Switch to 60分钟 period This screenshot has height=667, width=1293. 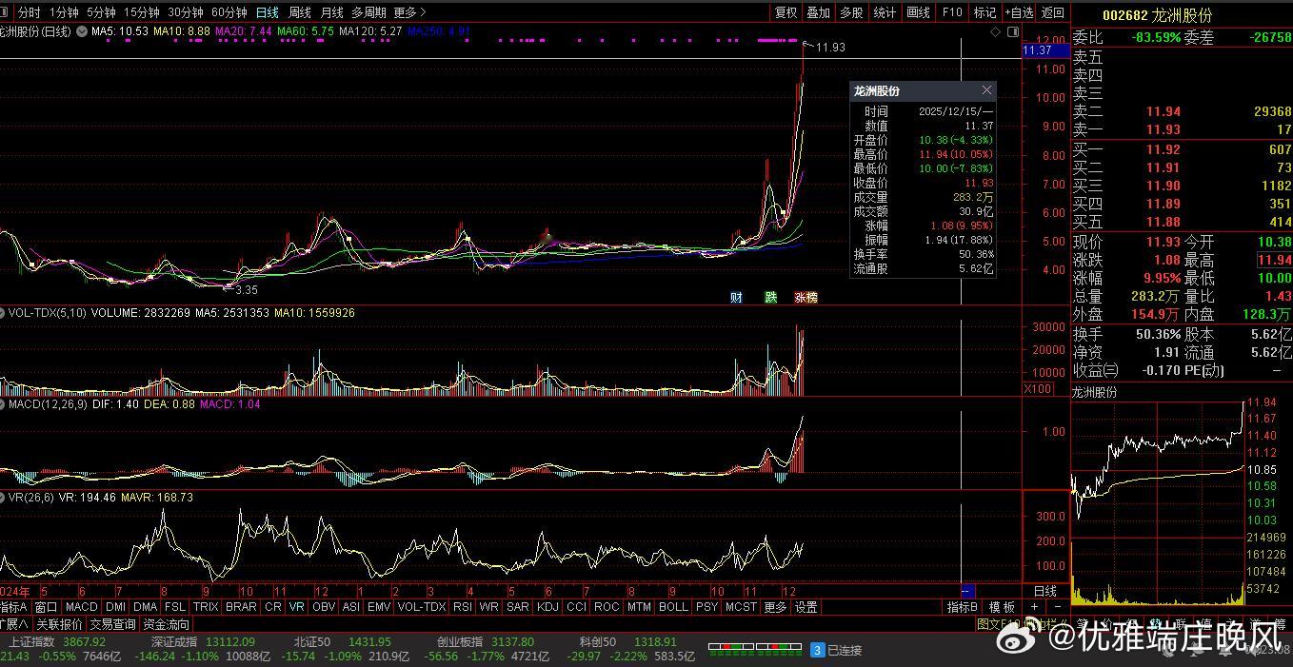(x=229, y=12)
